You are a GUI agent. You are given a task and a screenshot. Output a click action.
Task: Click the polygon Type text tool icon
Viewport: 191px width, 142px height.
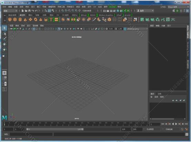pos(51,20)
